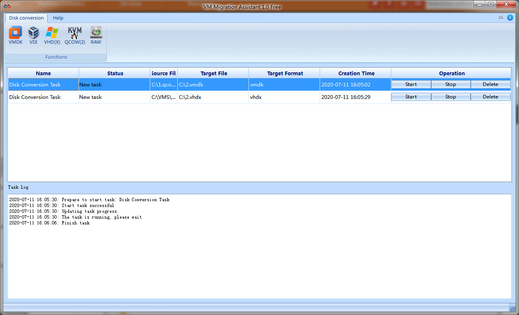Screen dimensions: 519x315
Task: Open the Help tab
Action: coord(58,18)
